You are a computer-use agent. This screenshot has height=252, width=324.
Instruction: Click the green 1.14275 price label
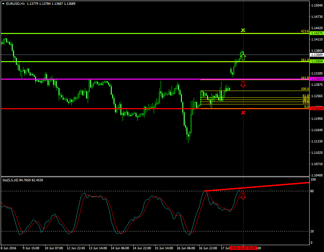click(x=316, y=33)
